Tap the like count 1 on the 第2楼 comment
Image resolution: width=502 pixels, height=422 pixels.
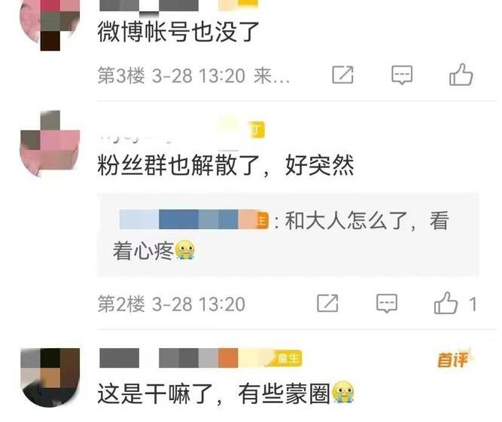(x=473, y=304)
